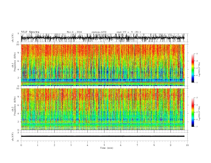
Task: Click time axis tick label "8"
Action: (154, 145)
